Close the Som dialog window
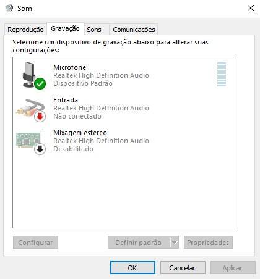 pos(251,8)
